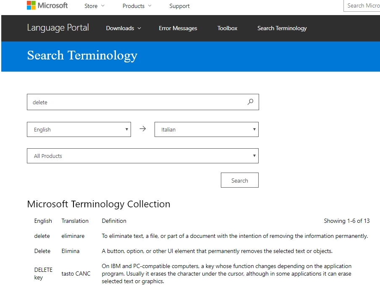Open the Products menu

(137, 6)
